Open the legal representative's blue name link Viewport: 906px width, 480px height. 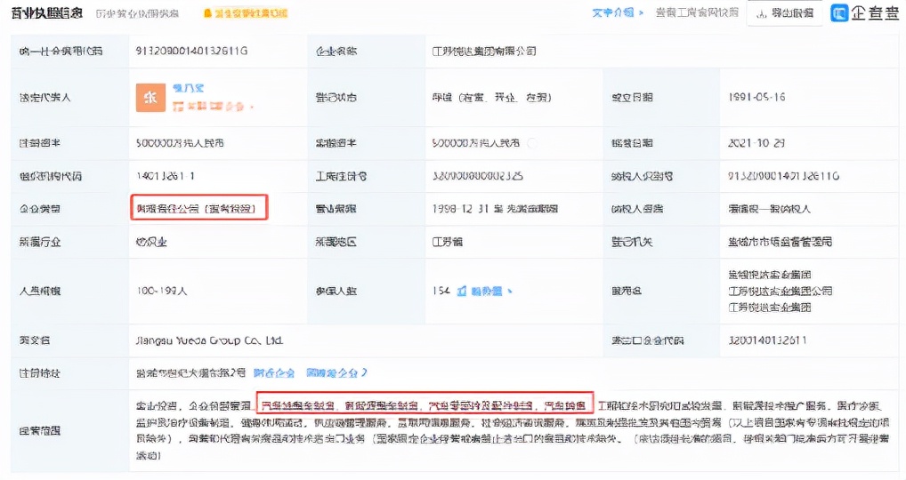[189, 88]
